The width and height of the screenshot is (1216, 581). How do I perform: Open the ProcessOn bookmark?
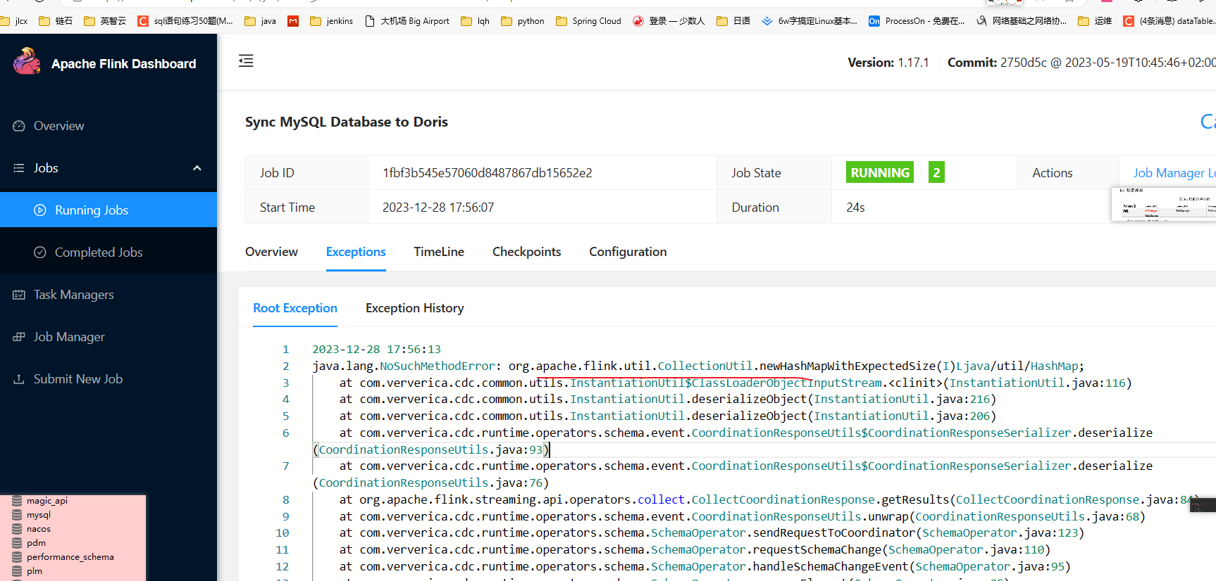[x=917, y=21]
